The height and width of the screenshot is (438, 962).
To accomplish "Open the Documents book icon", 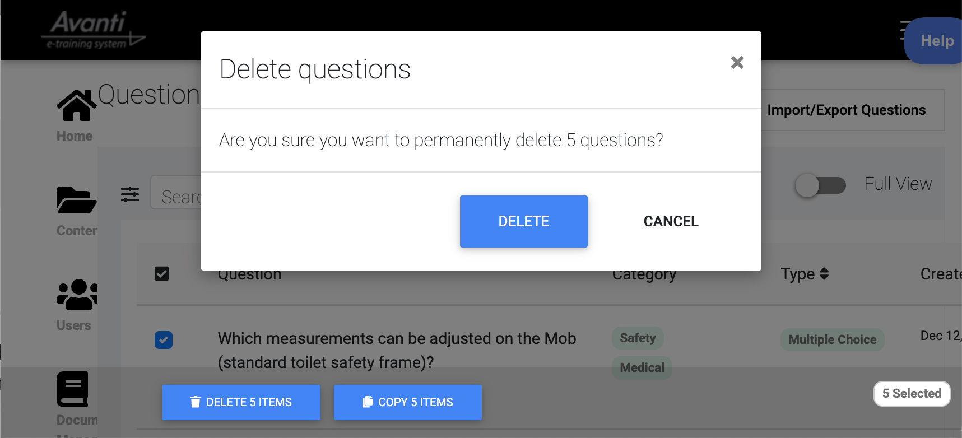I will (x=73, y=389).
